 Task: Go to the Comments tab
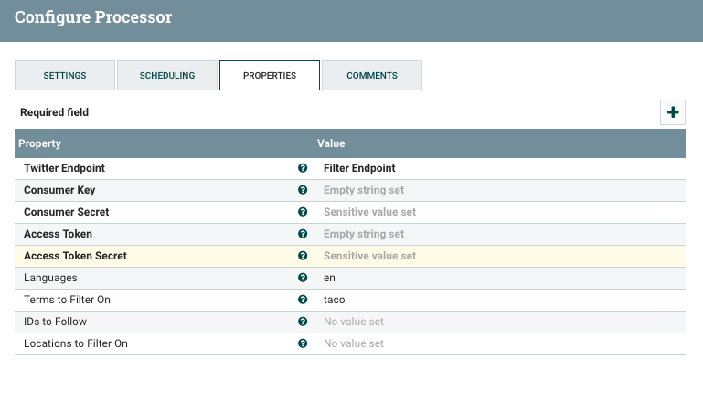pos(371,76)
